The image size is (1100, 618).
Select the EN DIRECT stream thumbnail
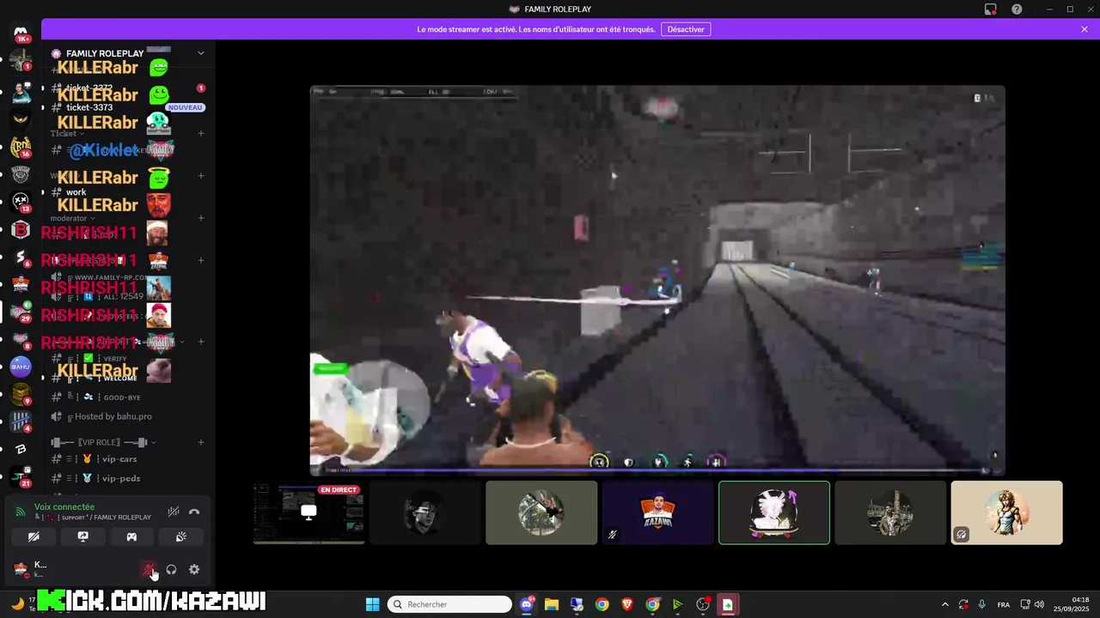(x=309, y=512)
